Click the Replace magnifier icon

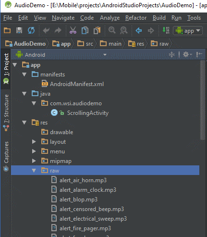124,30
